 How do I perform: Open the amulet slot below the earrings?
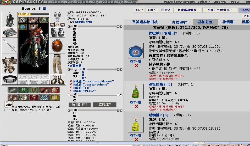tap(57, 20)
